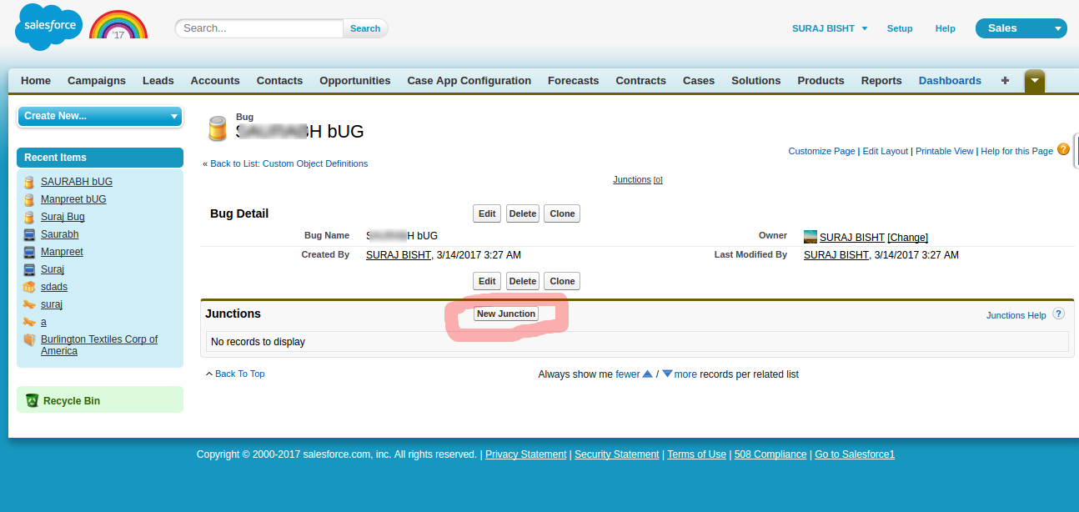Open the Burlington Textiles account icon
This screenshot has height=512, width=1079.
coord(29,340)
